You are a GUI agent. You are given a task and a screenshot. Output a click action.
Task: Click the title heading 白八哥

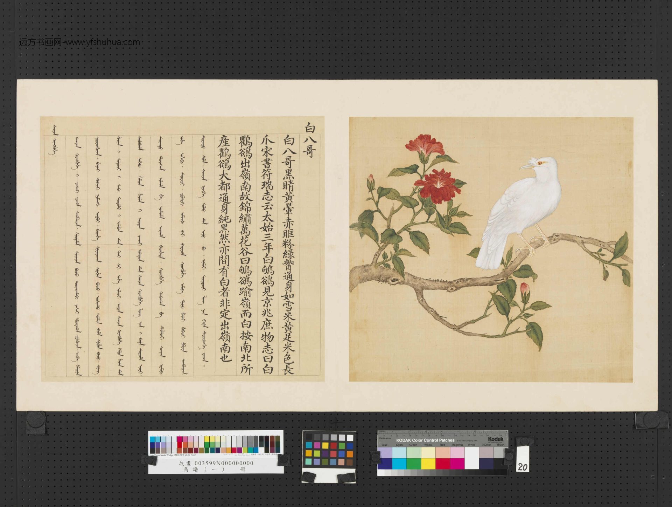point(310,140)
